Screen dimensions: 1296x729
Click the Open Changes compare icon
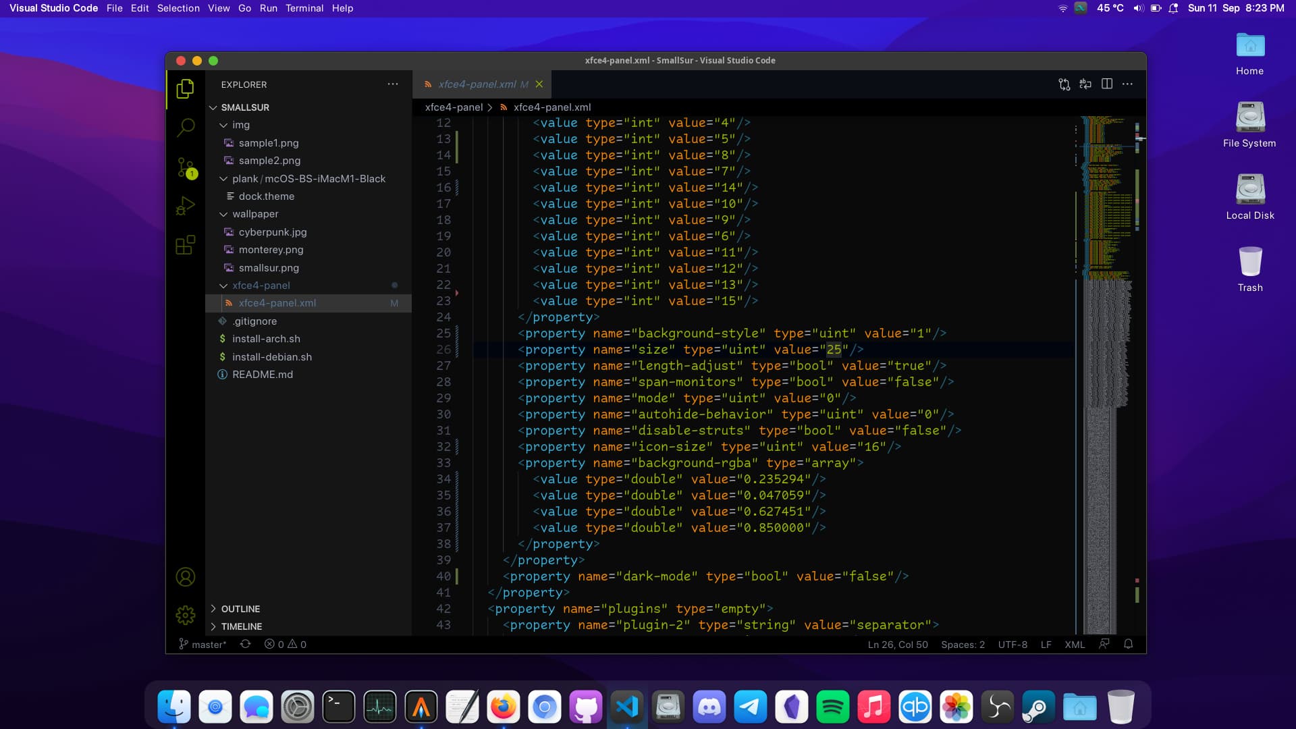point(1064,84)
